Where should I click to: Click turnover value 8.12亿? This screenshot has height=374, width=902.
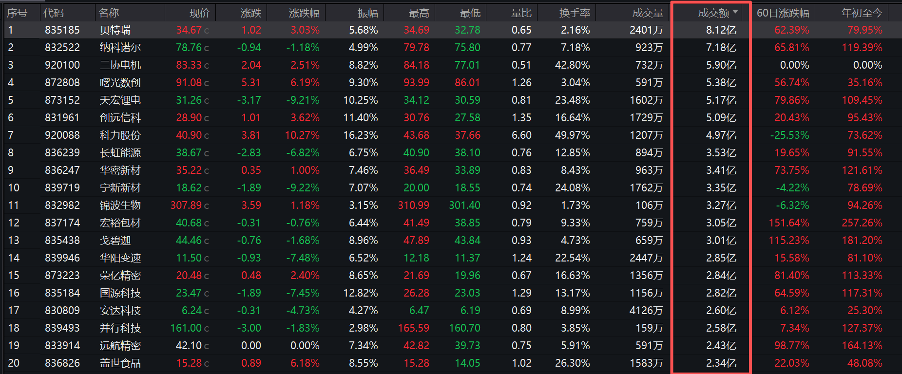point(721,30)
